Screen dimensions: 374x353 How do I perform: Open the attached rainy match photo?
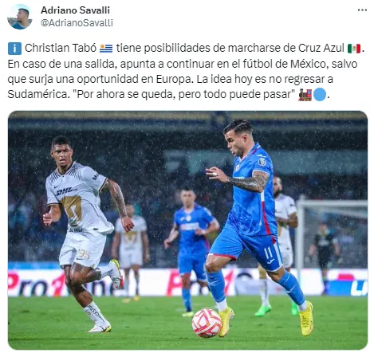(187, 230)
